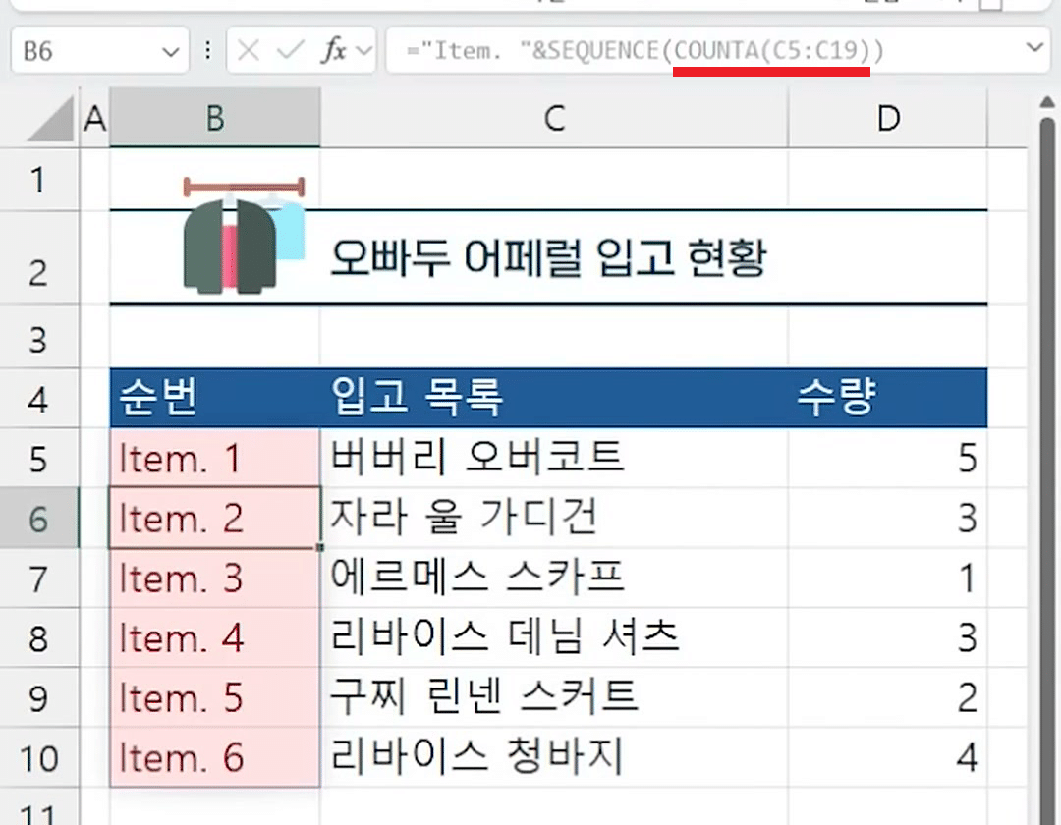Image resolution: width=1061 pixels, height=825 pixels.
Task: Select cell 'Item. 1'
Action: coord(214,458)
